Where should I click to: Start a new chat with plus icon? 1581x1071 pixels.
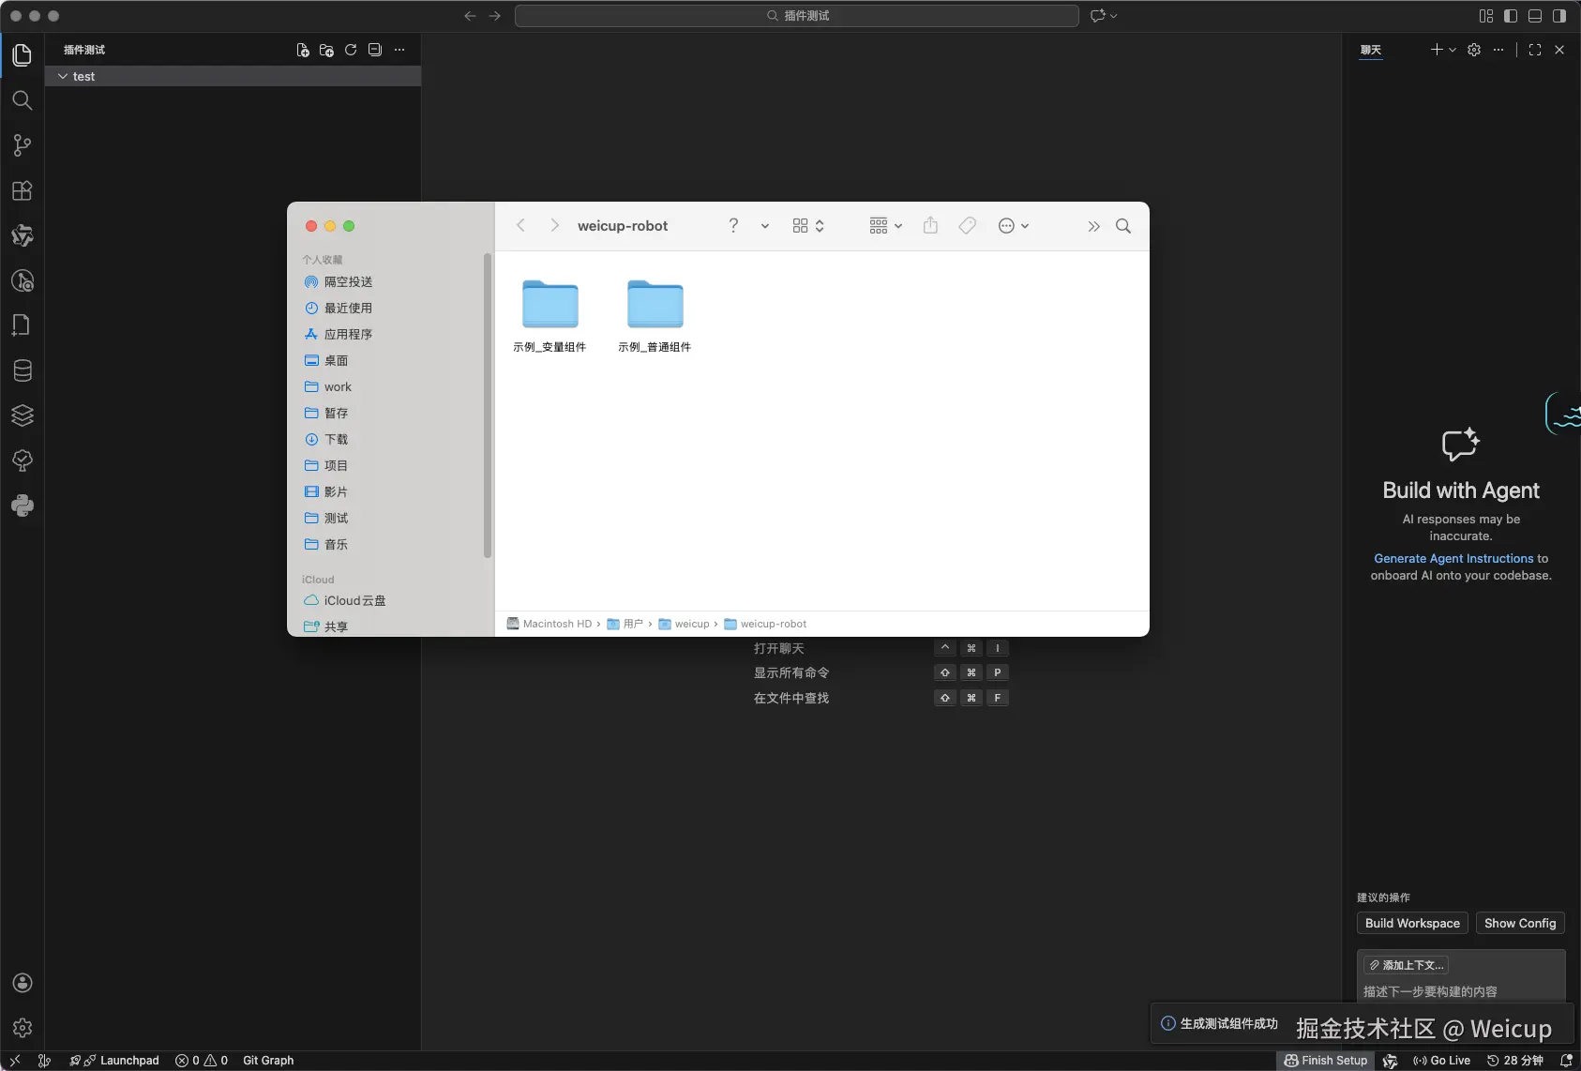point(1437,50)
